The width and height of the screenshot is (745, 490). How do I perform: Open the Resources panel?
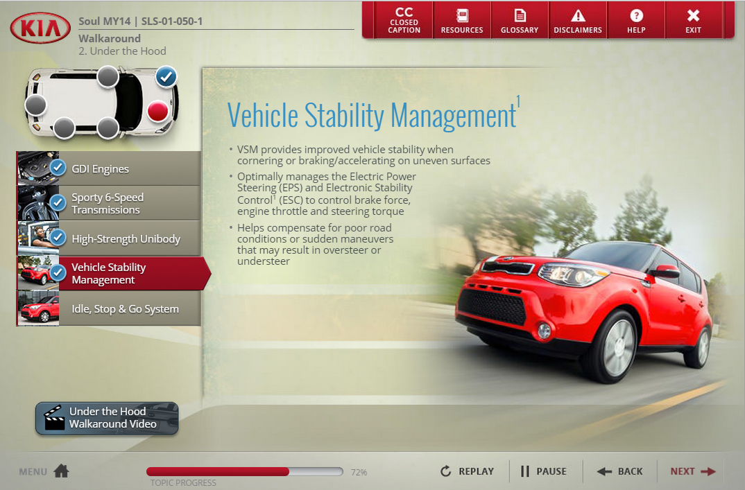pos(462,20)
